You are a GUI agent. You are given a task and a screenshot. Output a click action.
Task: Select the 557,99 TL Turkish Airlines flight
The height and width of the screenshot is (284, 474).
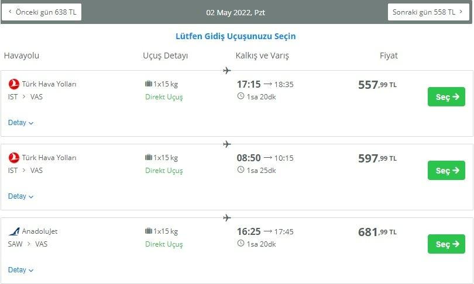click(x=446, y=97)
